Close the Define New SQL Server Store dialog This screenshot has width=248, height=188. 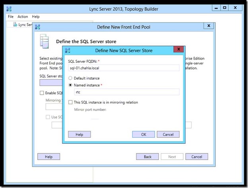coord(178,49)
